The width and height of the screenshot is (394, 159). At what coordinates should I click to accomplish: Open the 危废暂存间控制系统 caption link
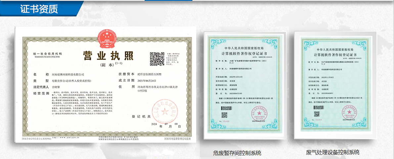point(237,153)
